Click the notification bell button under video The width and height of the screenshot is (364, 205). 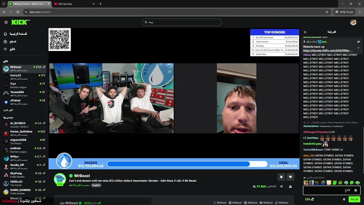281,177
